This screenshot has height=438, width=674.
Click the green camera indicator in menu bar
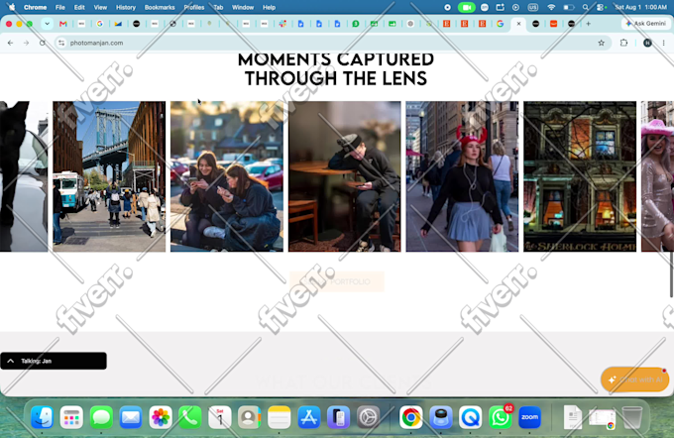click(467, 7)
